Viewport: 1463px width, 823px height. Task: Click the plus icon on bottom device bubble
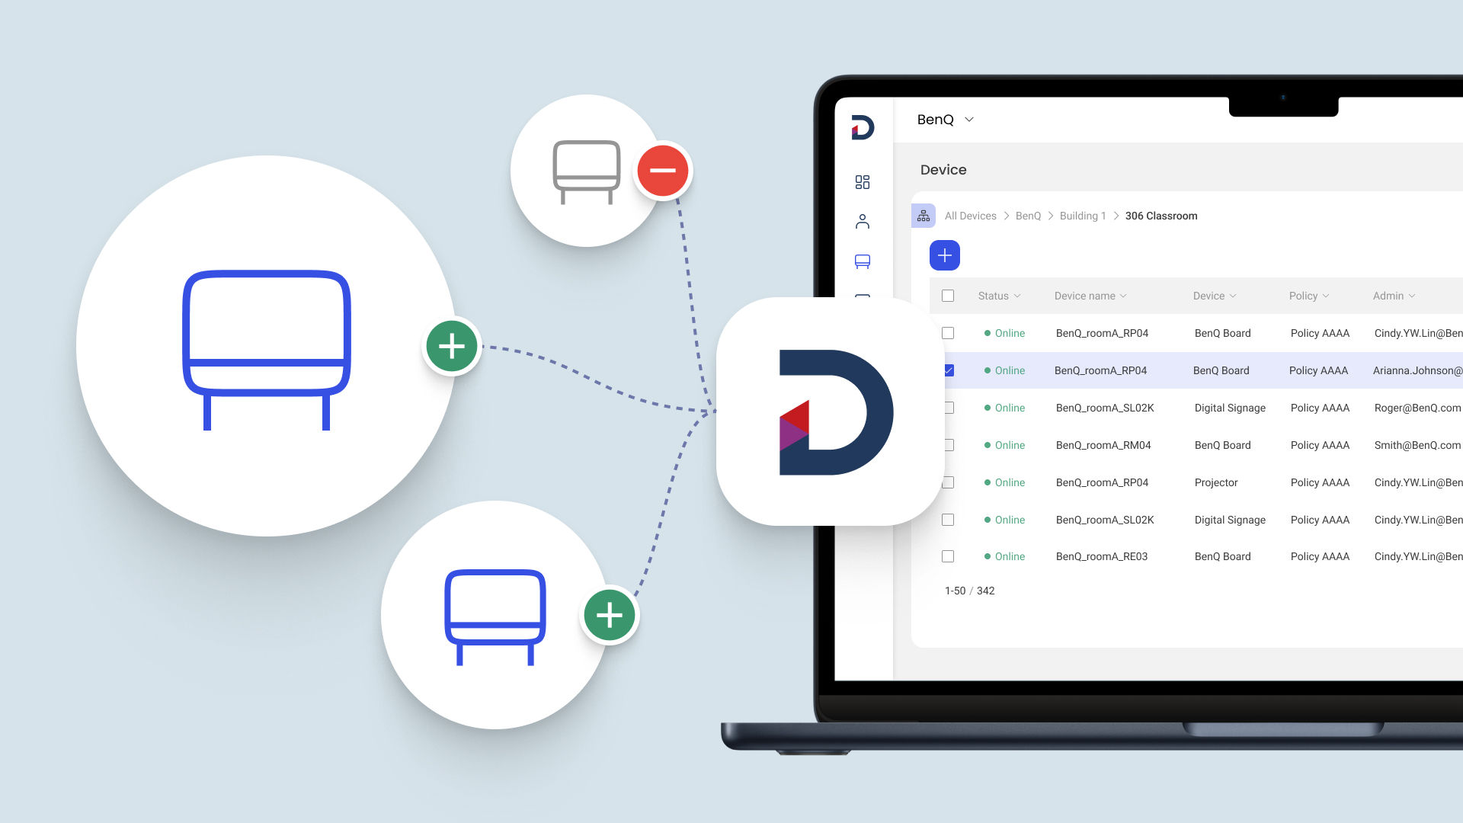608,615
